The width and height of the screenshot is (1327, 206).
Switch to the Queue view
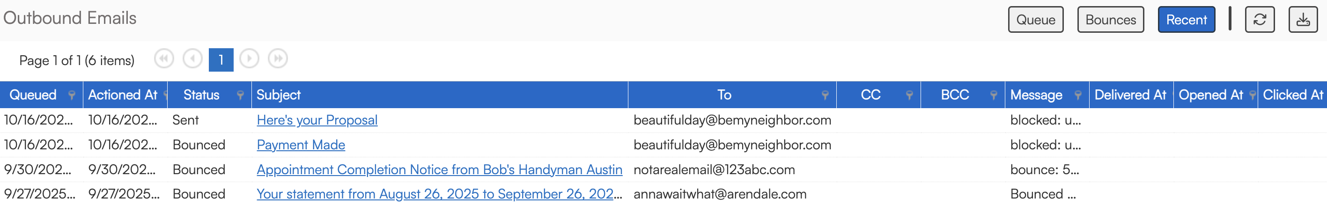(1035, 20)
